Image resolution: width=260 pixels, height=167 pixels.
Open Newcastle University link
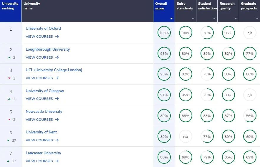tap(44, 111)
